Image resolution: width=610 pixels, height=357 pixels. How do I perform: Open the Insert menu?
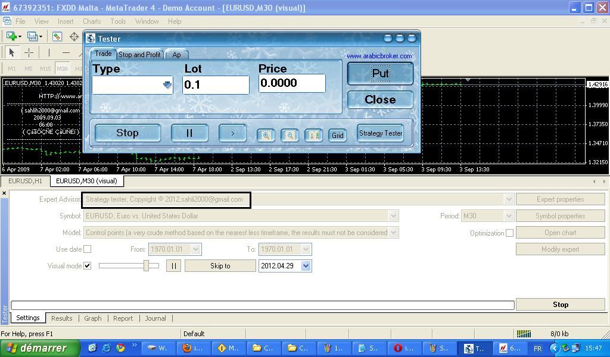(66, 21)
